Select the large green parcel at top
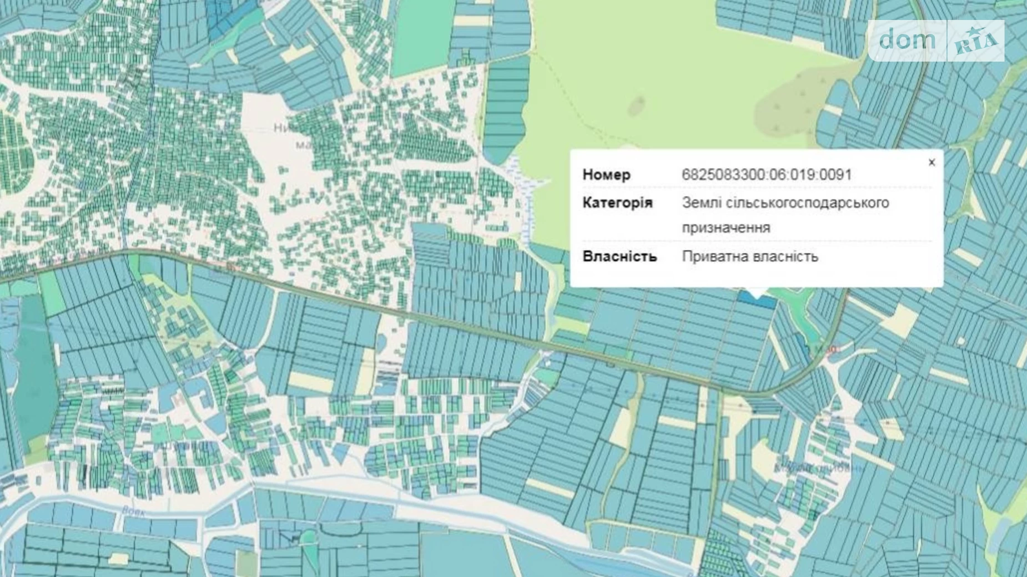The height and width of the screenshot is (577, 1027). click(x=419, y=39)
